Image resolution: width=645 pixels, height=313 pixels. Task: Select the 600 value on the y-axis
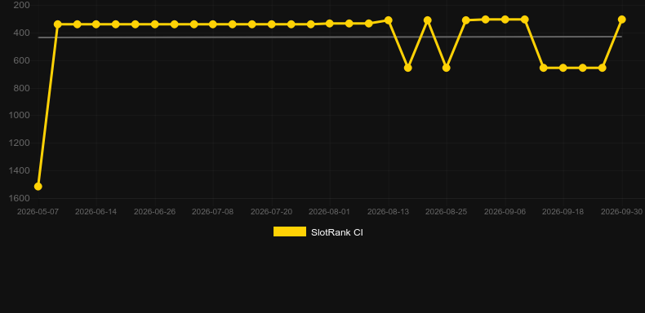(x=22, y=60)
